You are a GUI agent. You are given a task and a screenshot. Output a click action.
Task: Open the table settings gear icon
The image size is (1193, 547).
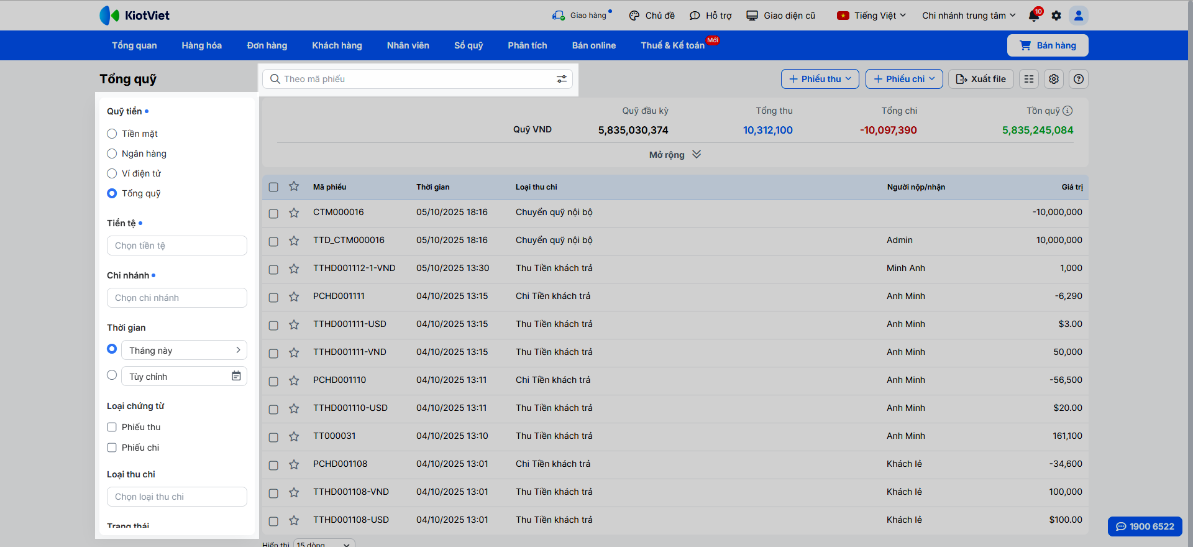tap(1054, 79)
